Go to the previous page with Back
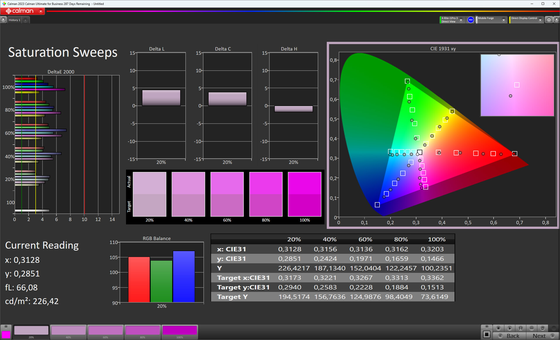Viewport: 560px width, 340px height. point(510,336)
